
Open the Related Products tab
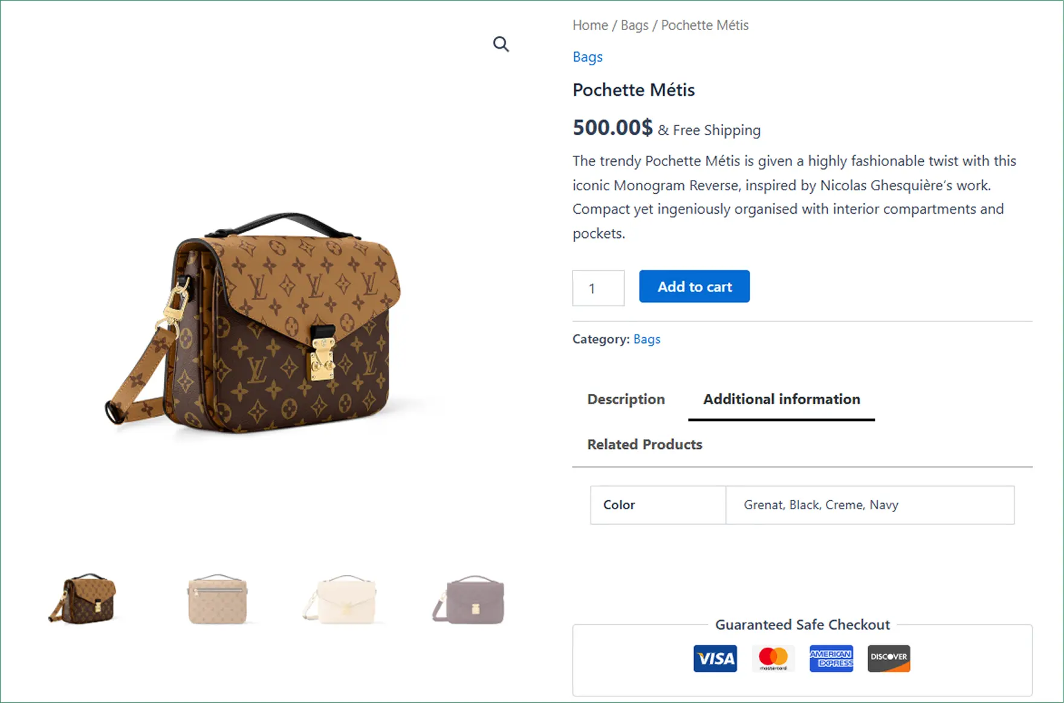644,445
